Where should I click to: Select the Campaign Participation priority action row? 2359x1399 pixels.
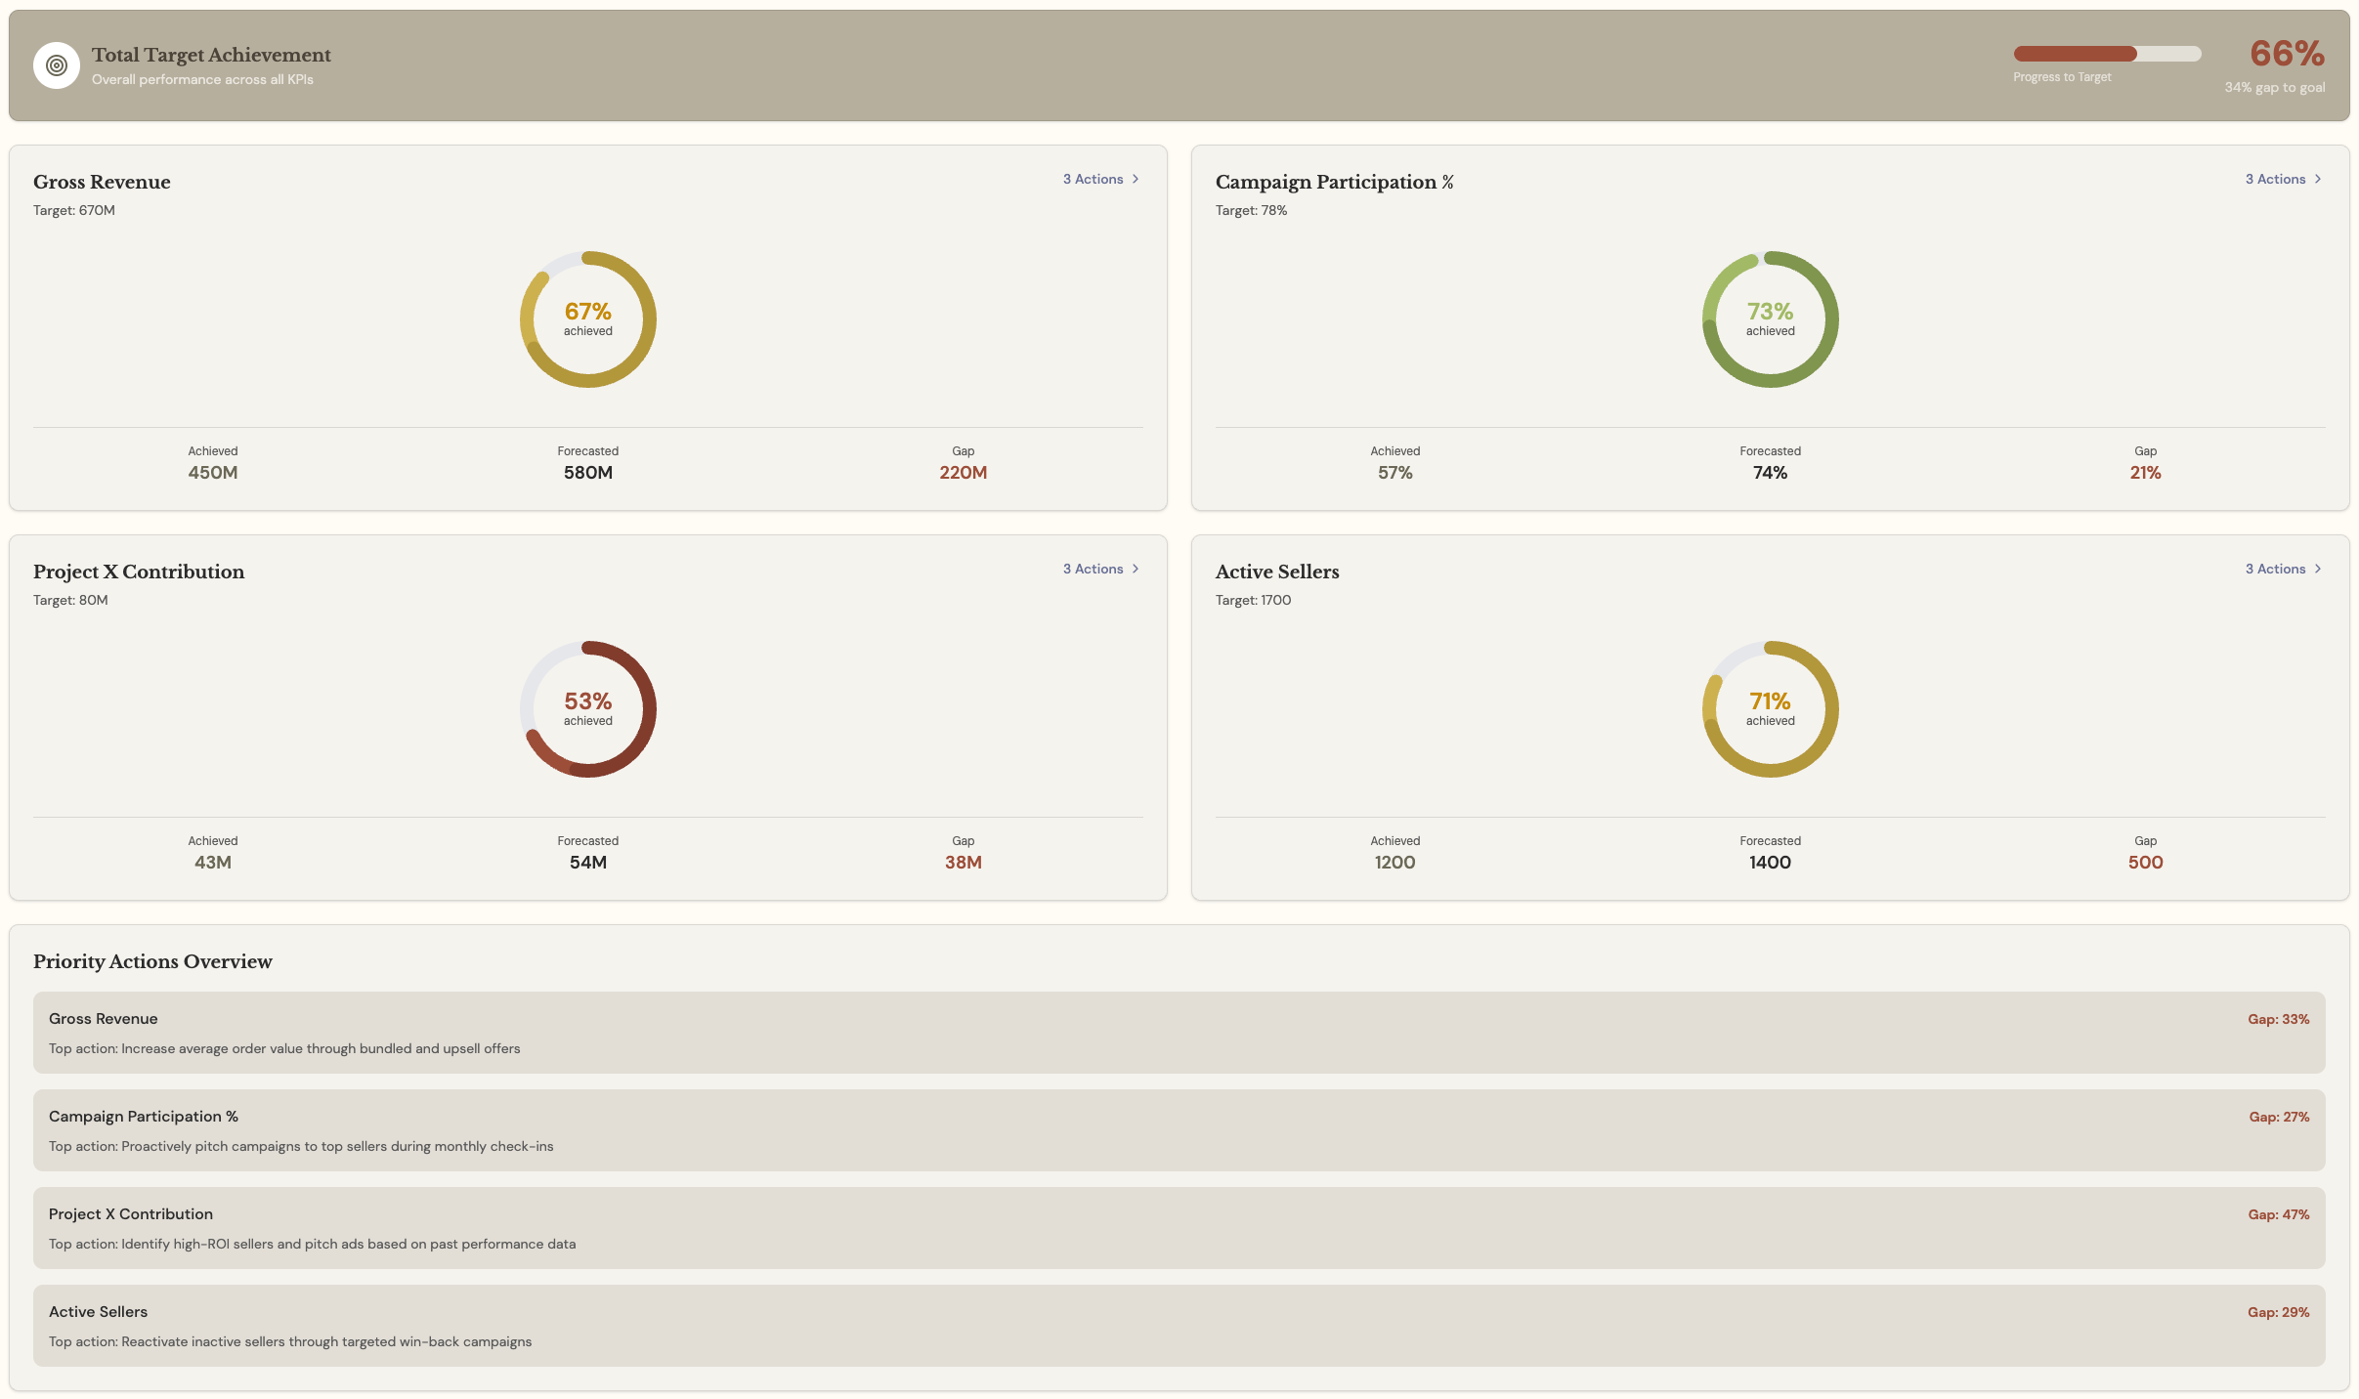1179,1129
